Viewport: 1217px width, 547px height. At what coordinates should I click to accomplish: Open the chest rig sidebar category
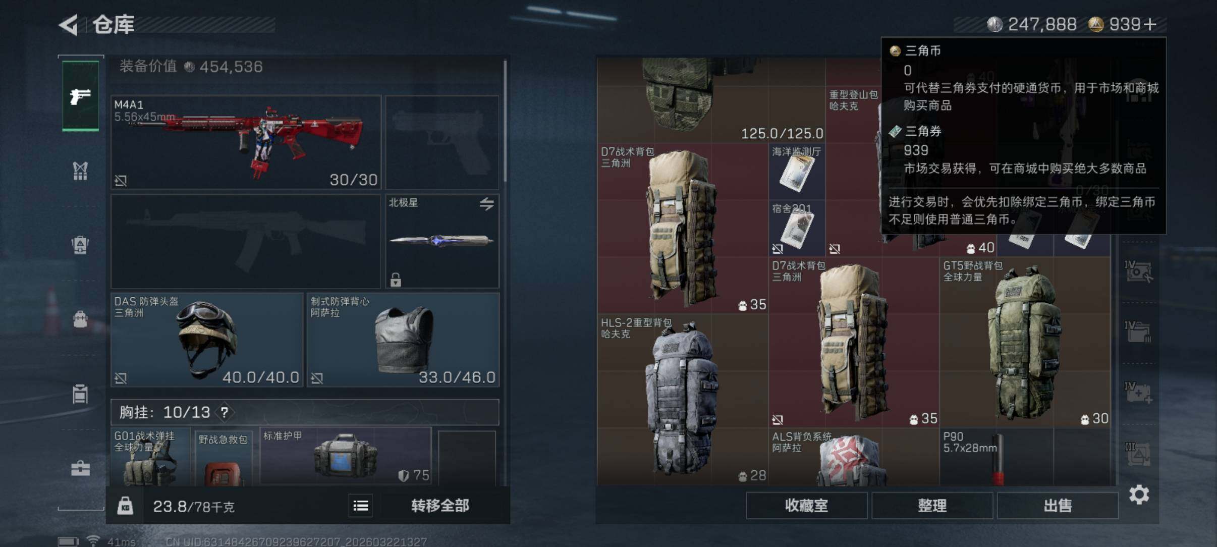point(80,171)
